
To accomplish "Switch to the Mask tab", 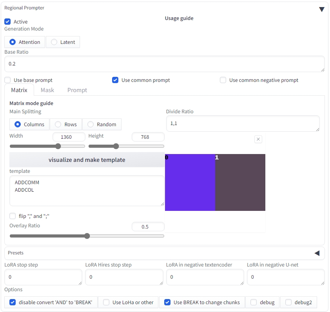I will click(x=47, y=90).
